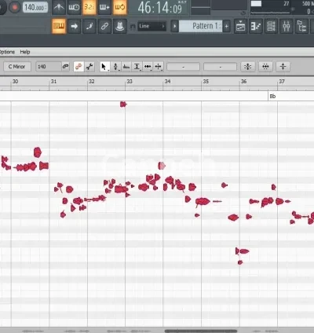The height and width of the screenshot is (333, 314).
Task: Select the lowest note blob at bar 36
Action: coord(240,262)
